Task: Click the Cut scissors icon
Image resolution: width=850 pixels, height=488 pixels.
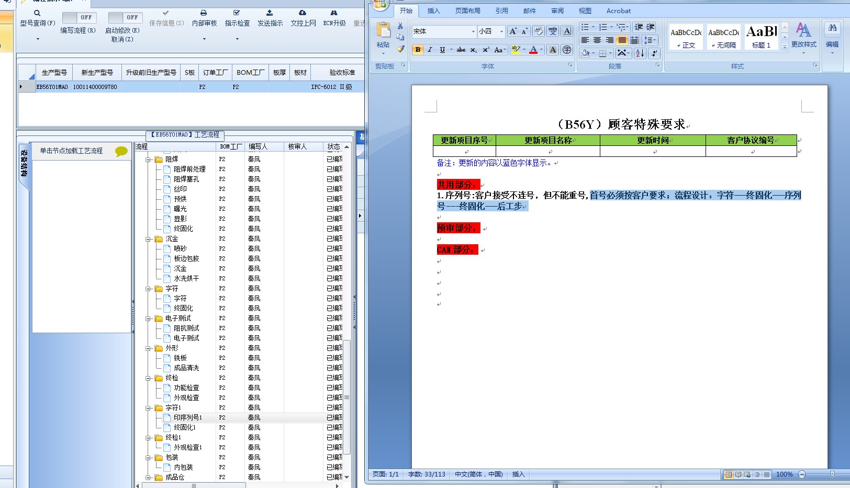Action: [400, 26]
